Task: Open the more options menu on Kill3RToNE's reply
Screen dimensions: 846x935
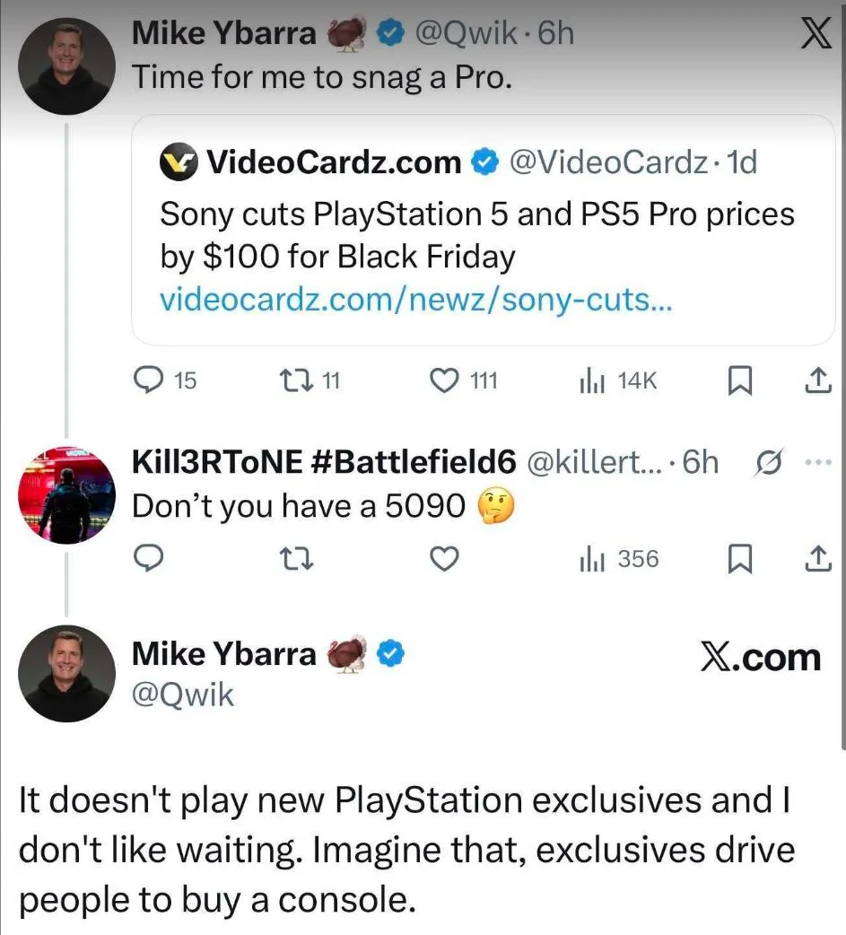Action: [x=817, y=461]
